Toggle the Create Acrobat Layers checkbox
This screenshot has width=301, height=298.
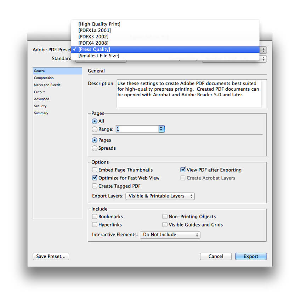pos(183,178)
